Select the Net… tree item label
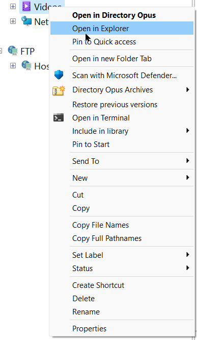Image resolution: width=197 pixels, height=340 pixels. 41,21
